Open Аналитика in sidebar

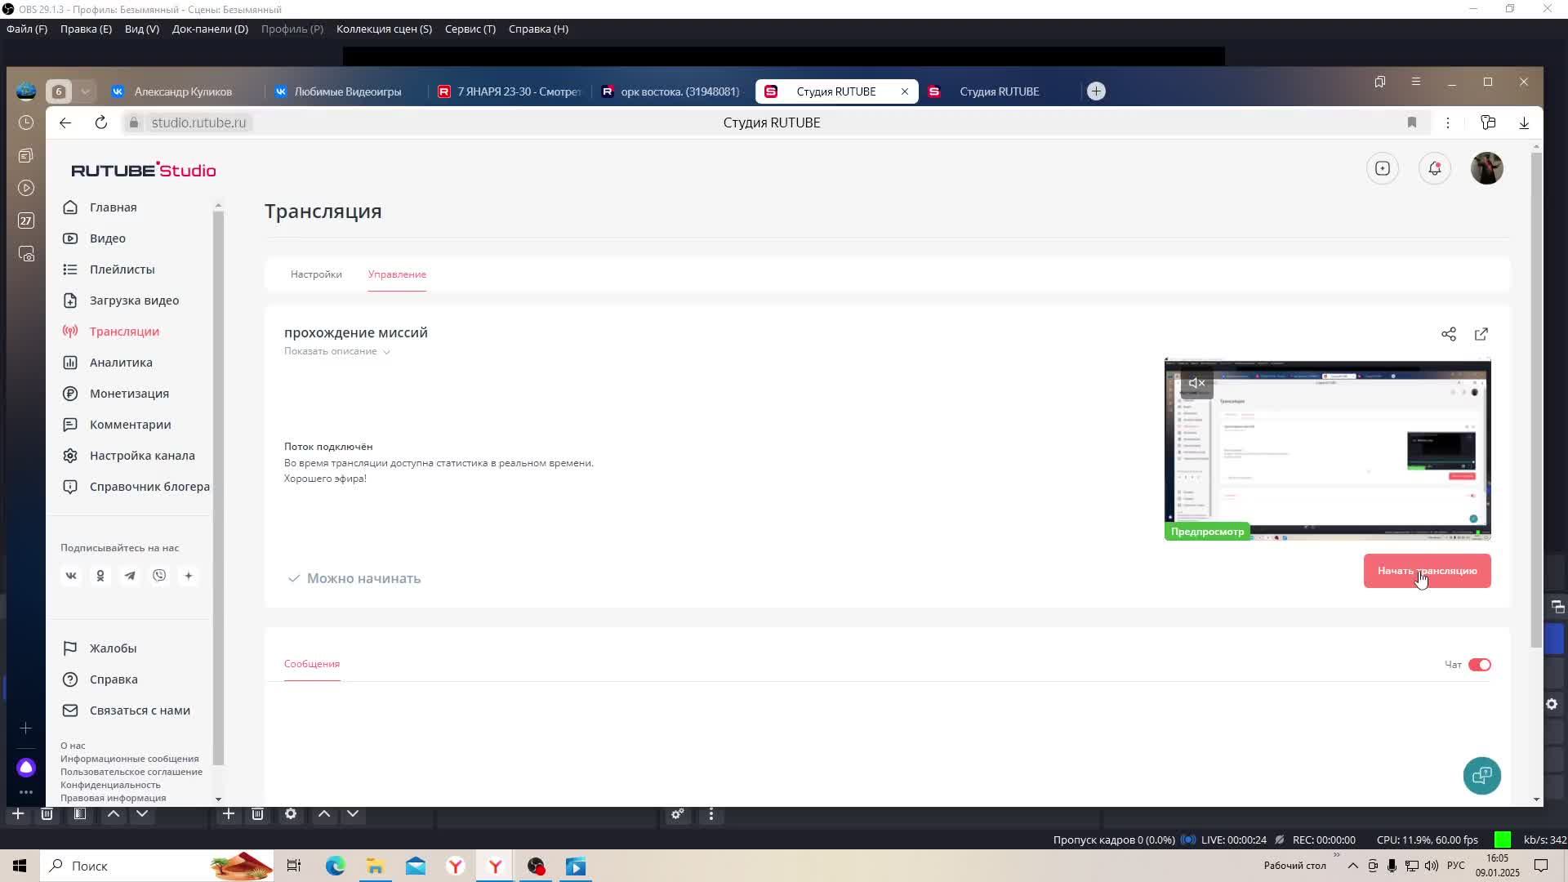click(x=108, y=363)
